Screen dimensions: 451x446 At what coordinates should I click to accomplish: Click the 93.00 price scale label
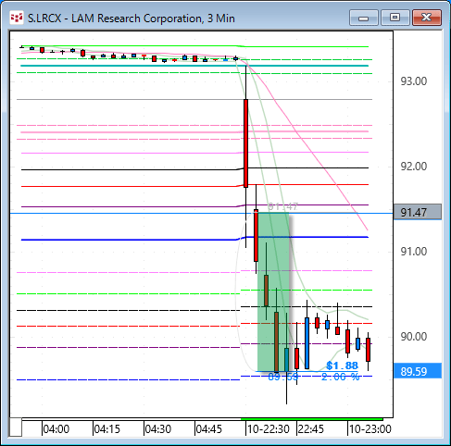414,81
